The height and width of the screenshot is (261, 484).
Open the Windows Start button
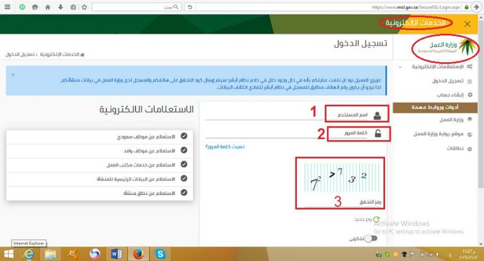click(8, 254)
